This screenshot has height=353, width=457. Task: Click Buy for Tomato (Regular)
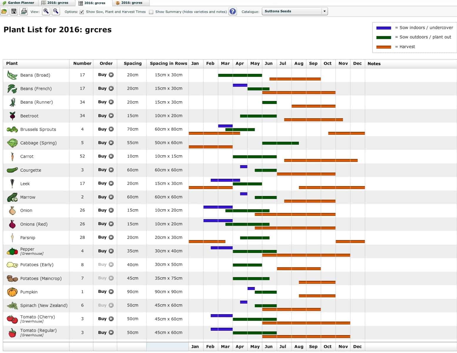click(x=106, y=332)
